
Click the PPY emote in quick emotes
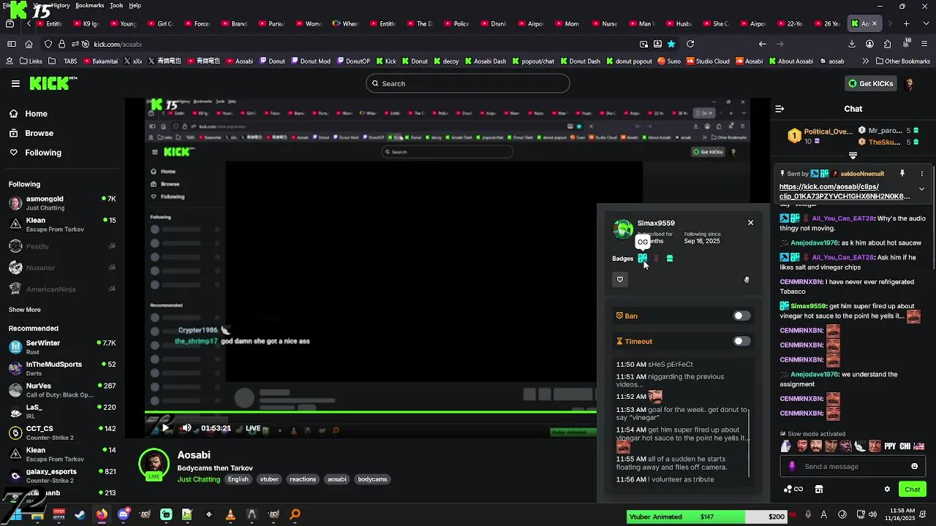click(x=890, y=446)
